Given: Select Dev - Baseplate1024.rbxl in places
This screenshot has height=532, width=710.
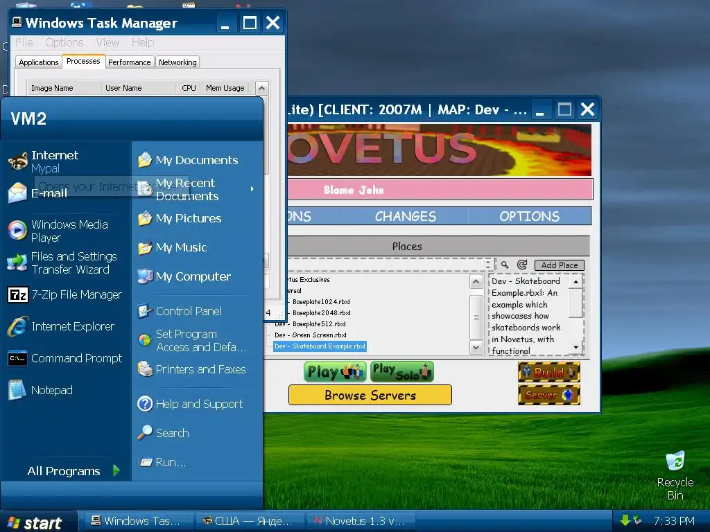Looking at the screenshot, I should (320, 302).
